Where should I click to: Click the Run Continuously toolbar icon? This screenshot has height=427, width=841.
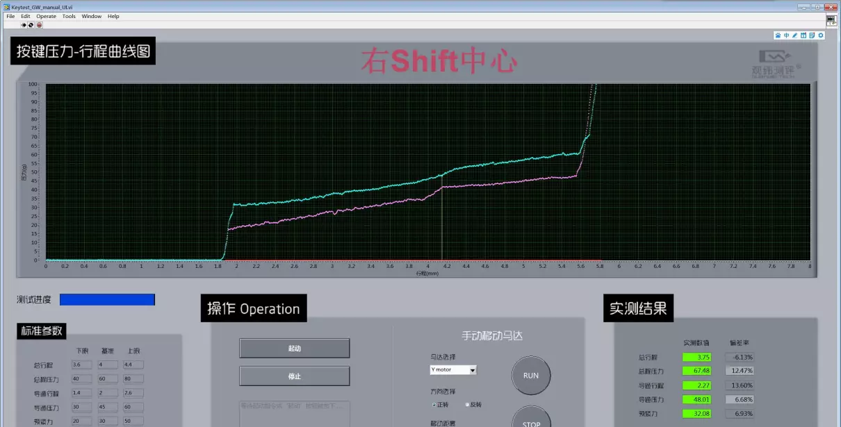31,25
